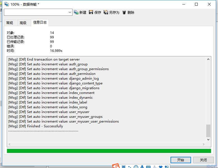This screenshot has height=168, width=218.
Task: Click the log scrollbar up arrow
Action: [x=208, y=59]
